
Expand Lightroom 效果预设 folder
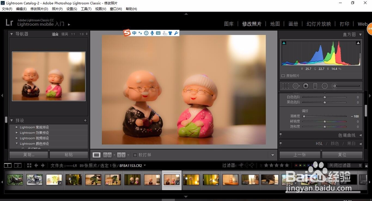click(17, 132)
